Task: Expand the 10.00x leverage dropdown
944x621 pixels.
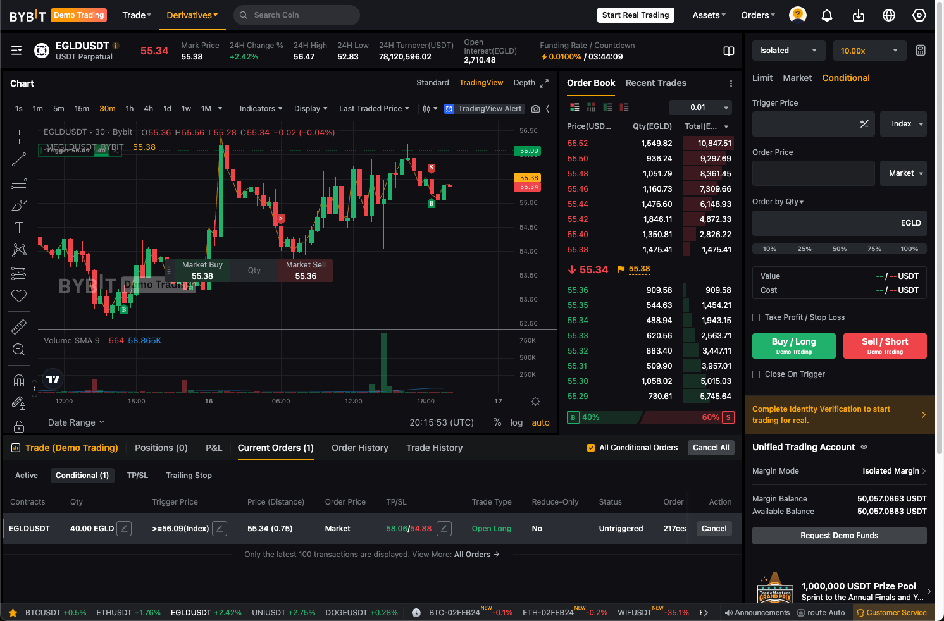Action: coord(869,51)
